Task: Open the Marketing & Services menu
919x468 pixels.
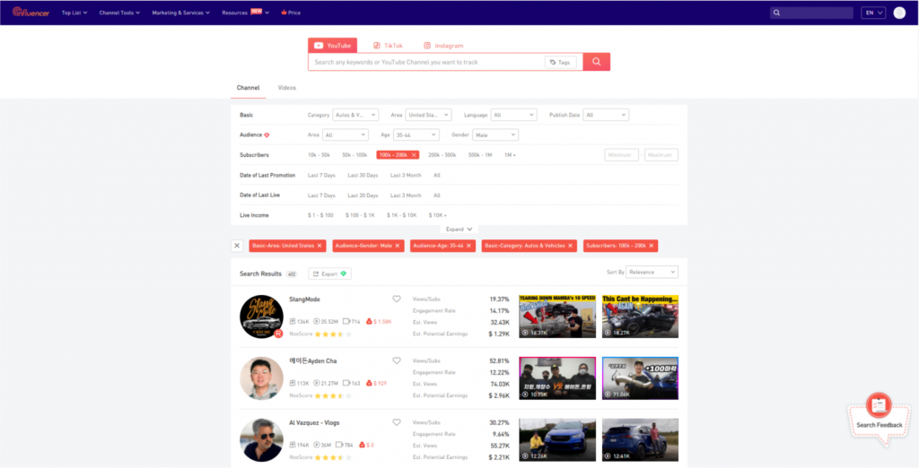Action: tap(181, 13)
